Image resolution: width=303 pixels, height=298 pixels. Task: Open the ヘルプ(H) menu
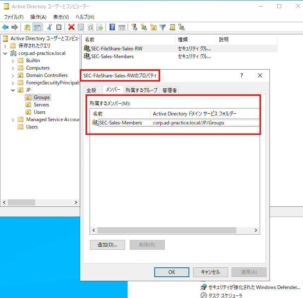coord(85,17)
